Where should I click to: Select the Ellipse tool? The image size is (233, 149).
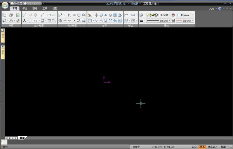pos(74,15)
